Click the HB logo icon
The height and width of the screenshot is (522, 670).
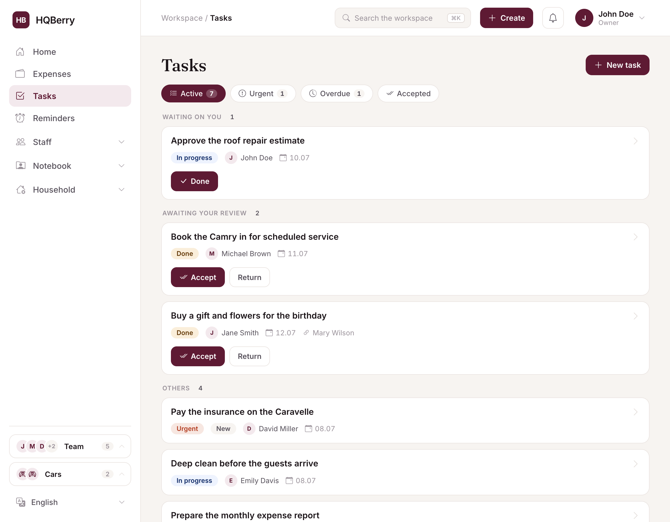coord(21,20)
